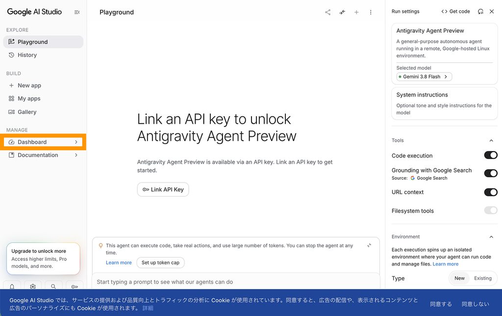Click 詳細 link in cookie banner

click(148, 308)
